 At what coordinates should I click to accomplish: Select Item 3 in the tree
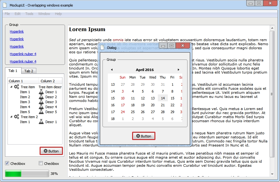tap(25, 102)
